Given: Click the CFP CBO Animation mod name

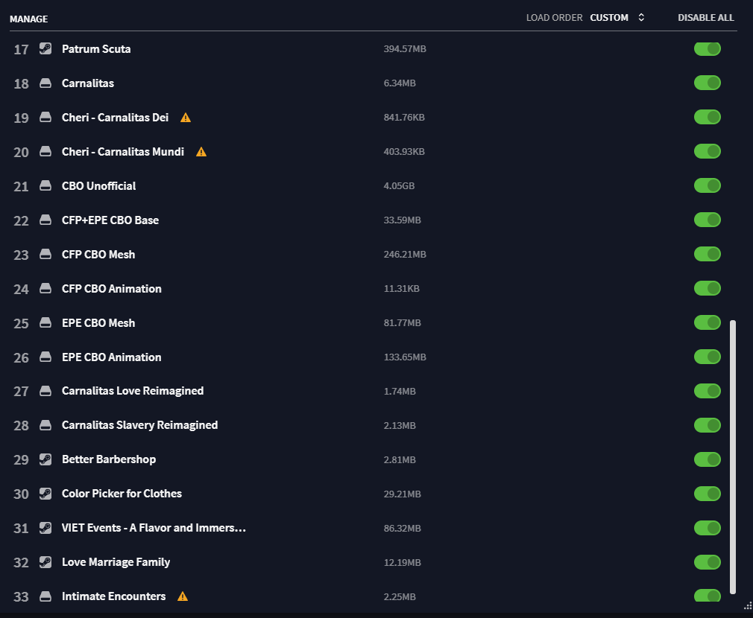Looking at the screenshot, I should pyautogui.click(x=111, y=289).
